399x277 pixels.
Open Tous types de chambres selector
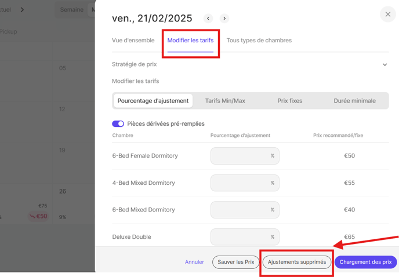coord(259,41)
